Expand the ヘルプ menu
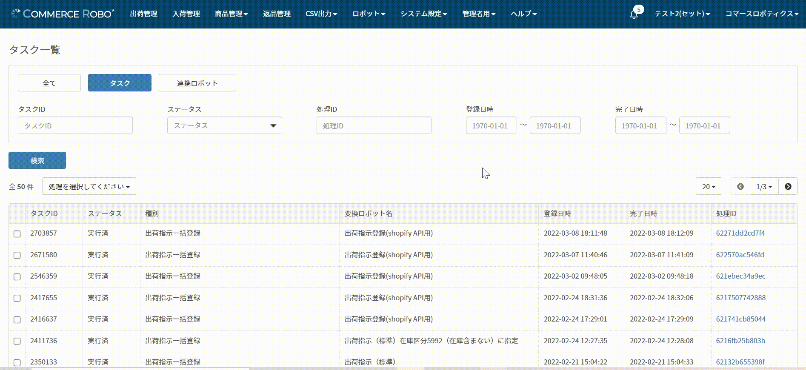The width and height of the screenshot is (806, 370). click(x=524, y=14)
